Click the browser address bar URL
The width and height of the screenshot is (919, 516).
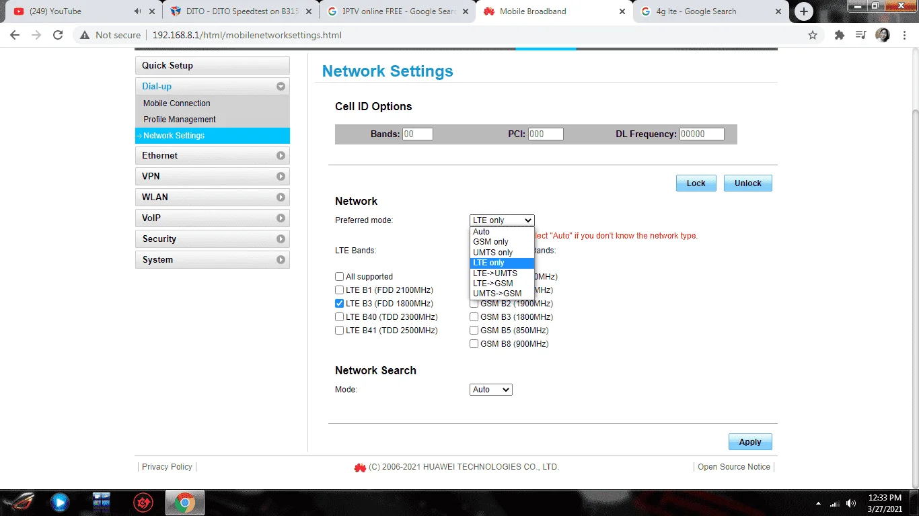[x=247, y=35]
